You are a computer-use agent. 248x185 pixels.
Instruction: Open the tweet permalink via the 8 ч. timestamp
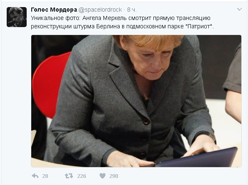pyautogui.click(x=132, y=10)
